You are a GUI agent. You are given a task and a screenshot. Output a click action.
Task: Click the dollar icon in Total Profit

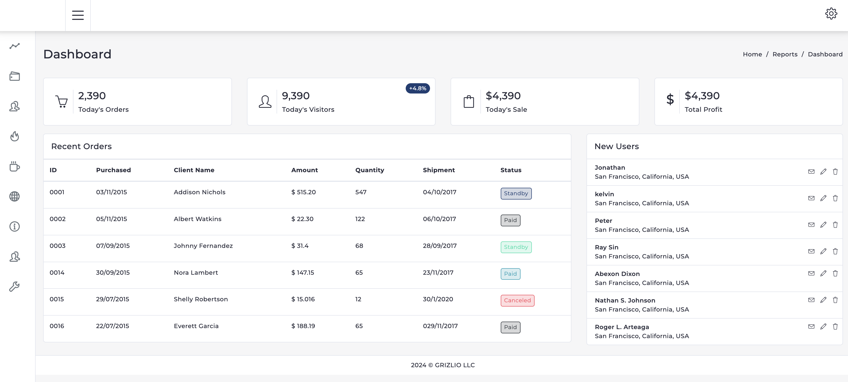(670, 99)
